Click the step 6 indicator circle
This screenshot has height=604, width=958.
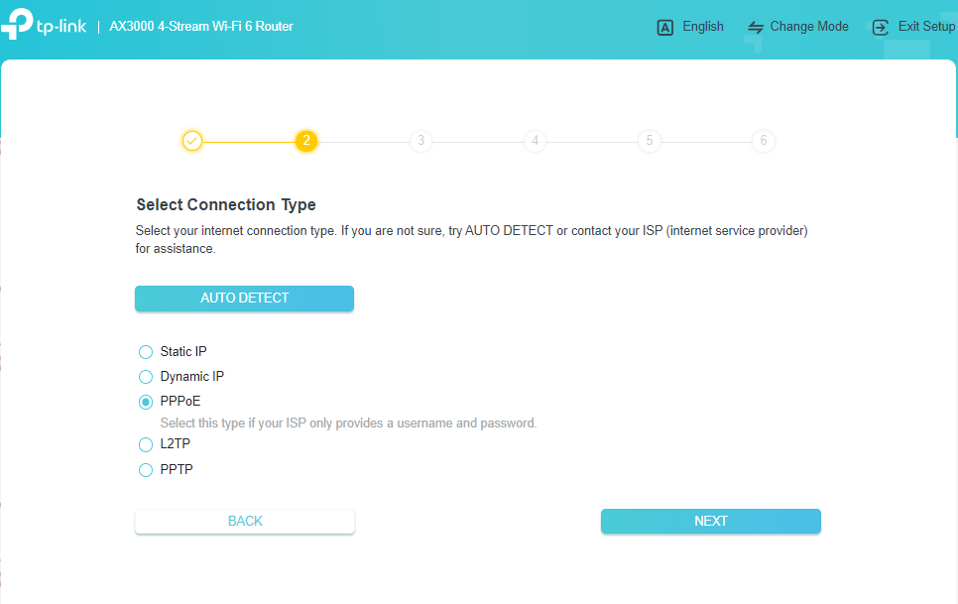coord(764,141)
